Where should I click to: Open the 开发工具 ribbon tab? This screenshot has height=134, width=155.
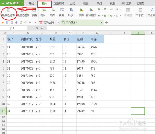click(126, 4)
